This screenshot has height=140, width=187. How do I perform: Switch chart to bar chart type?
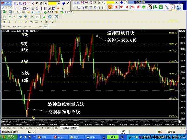(5, 17)
